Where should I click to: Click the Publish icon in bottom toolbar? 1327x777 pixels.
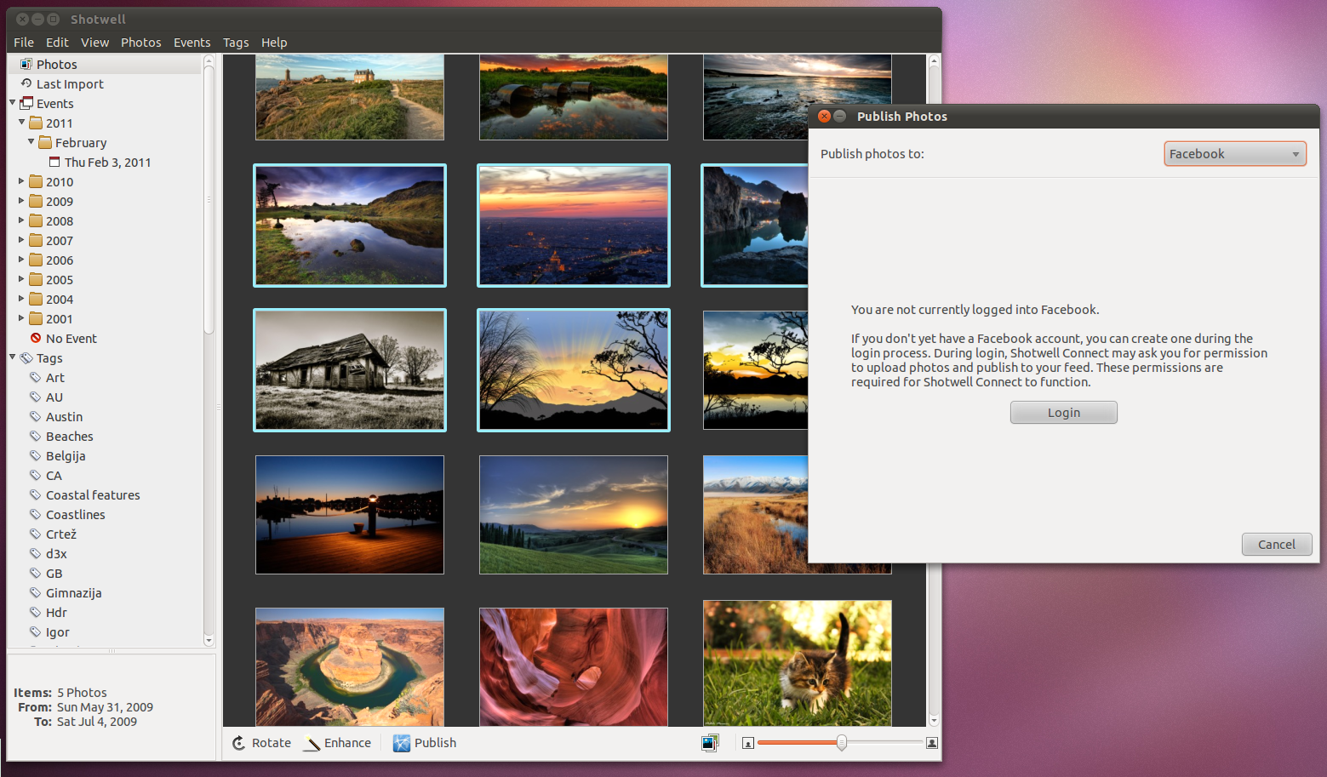(402, 743)
